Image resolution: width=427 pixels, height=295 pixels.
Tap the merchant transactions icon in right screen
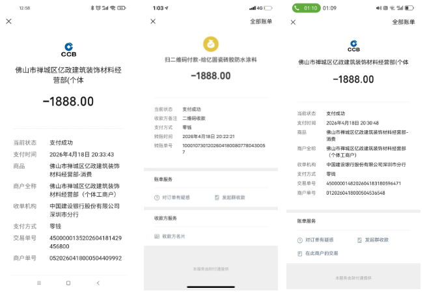click(x=300, y=253)
